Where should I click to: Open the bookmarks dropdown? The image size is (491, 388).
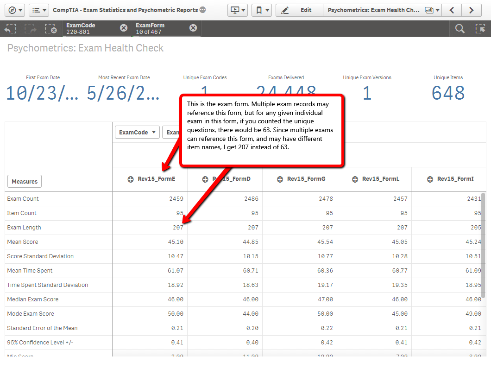coord(262,10)
